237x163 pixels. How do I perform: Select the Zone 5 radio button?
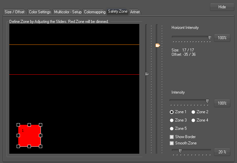point(172,128)
